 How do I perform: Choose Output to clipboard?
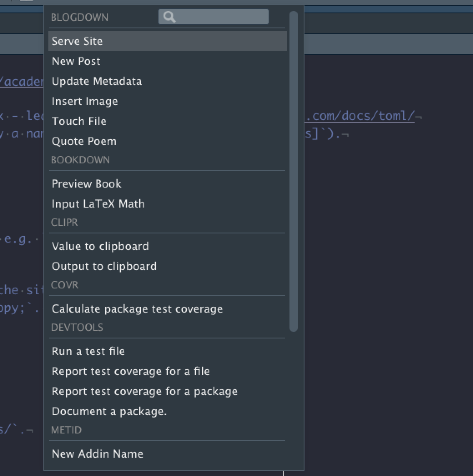[x=104, y=266]
